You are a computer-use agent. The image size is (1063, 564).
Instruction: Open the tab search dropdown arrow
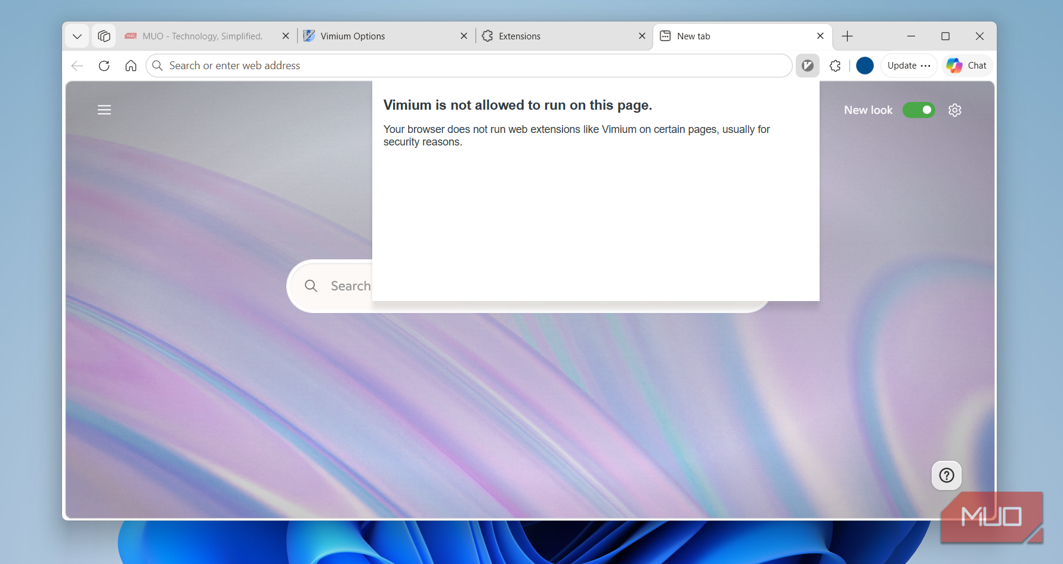pyautogui.click(x=77, y=36)
